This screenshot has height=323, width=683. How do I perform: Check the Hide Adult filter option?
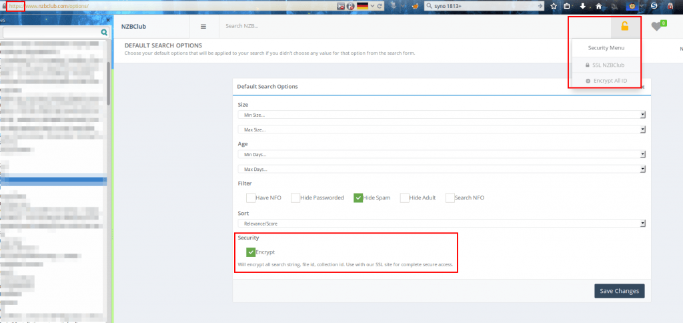pos(404,198)
